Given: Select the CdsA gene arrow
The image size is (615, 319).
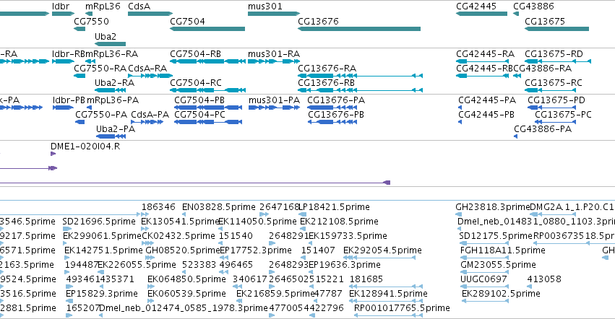Looking at the screenshot, I should 150,14.
